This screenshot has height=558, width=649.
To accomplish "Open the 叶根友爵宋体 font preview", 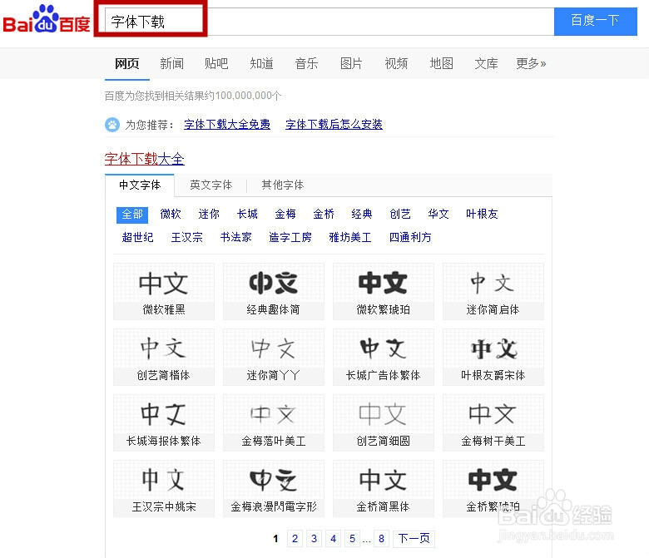I will coord(493,357).
